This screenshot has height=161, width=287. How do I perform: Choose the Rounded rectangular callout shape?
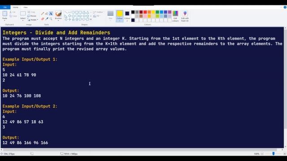(x=80, y=19)
